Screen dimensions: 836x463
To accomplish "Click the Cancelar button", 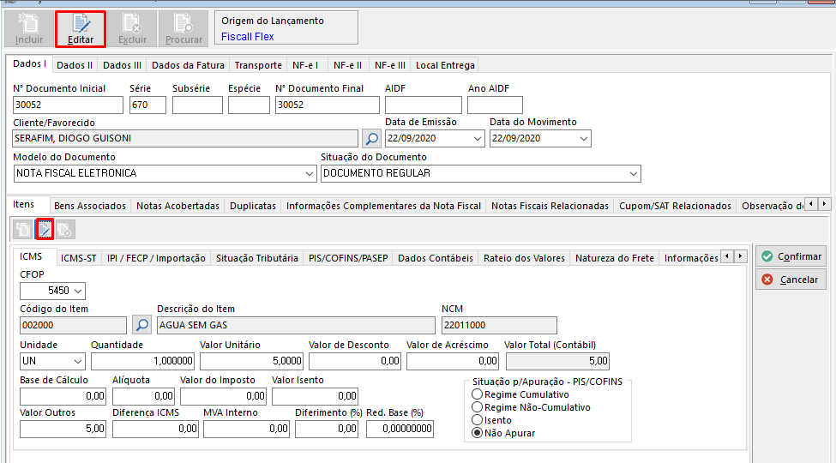I will [791, 280].
